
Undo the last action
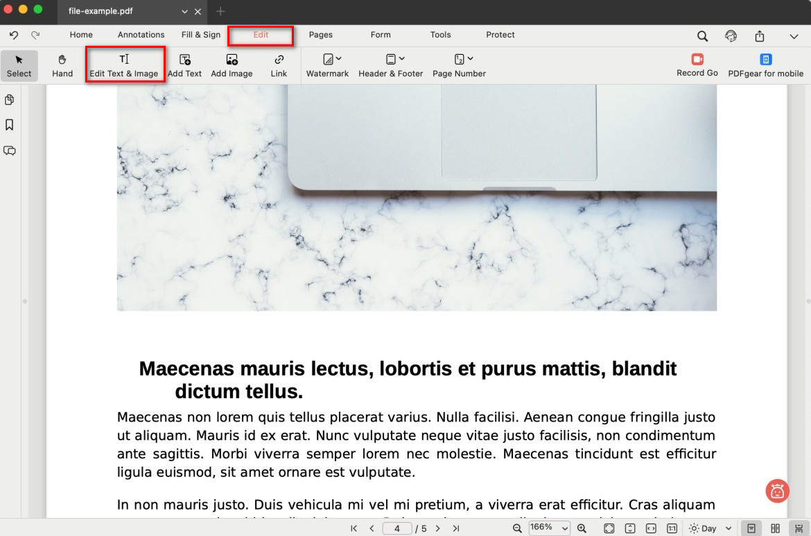tap(14, 35)
